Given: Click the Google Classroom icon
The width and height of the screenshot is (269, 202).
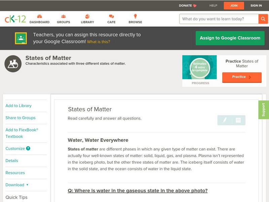Looking at the screenshot, I should (21, 38).
